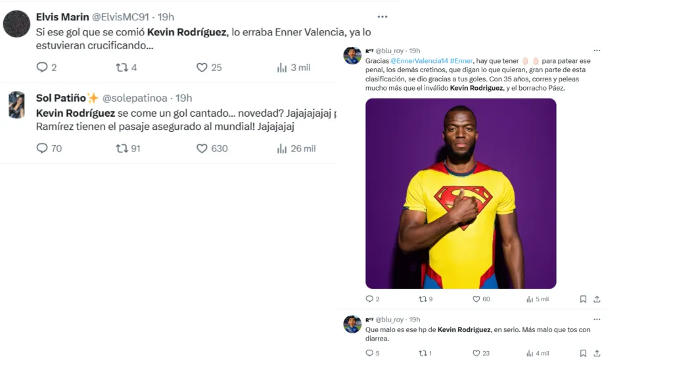Screen dimensions: 673x378
Task: Retweet Elvis Marin's tweet
Action: tap(122, 67)
